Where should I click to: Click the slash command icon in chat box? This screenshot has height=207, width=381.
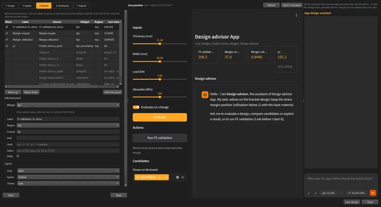(316, 193)
